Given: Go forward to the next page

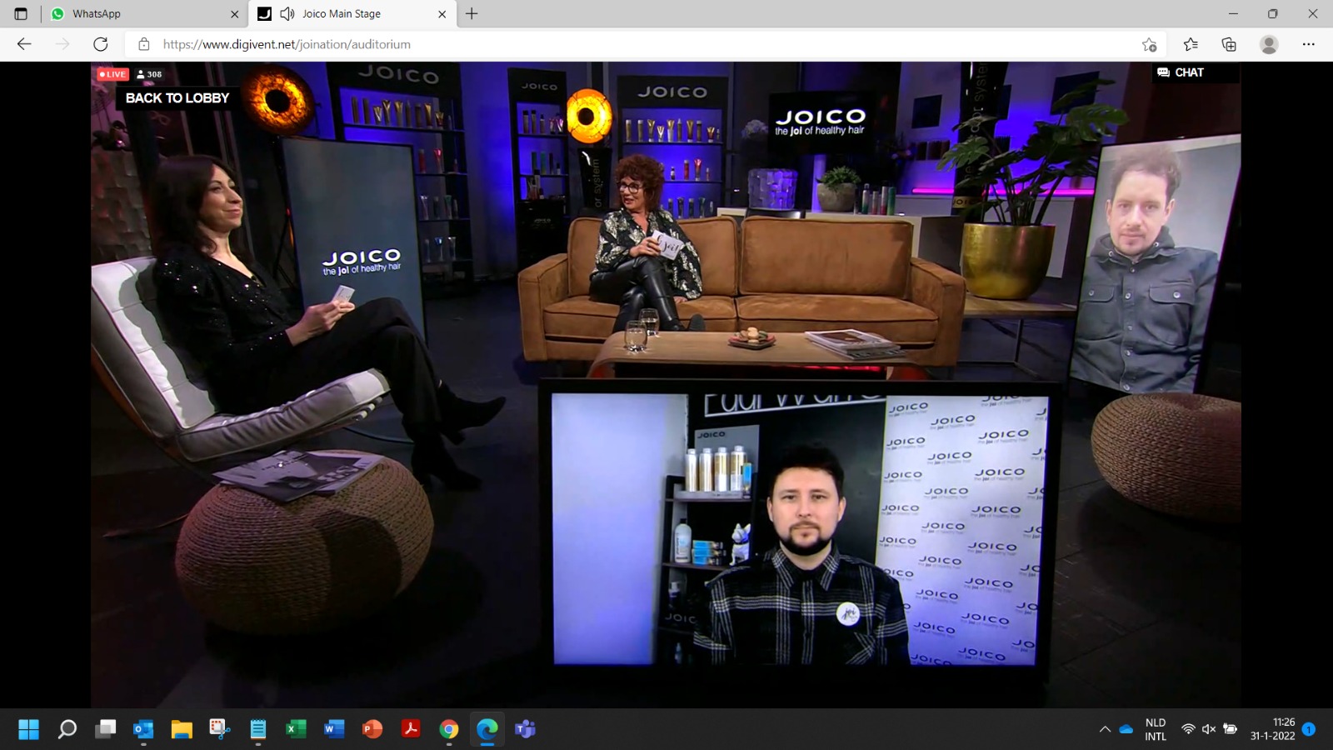Looking at the screenshot, I should tap(62, 44).
